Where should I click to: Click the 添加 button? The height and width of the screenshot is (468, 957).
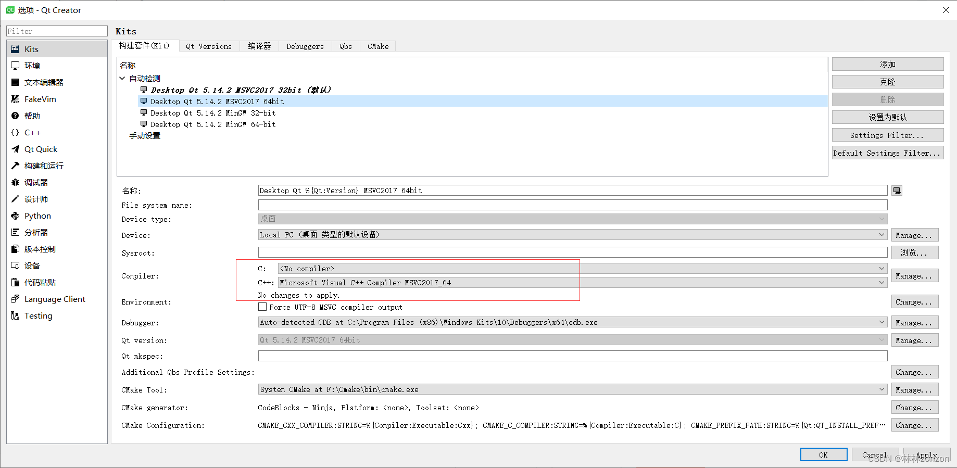(x=888, y=64)
